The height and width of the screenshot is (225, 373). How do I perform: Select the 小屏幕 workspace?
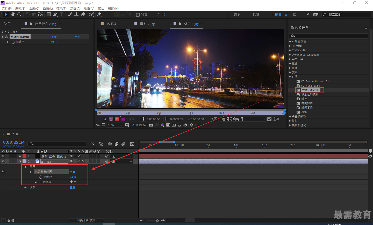point(276,15)
